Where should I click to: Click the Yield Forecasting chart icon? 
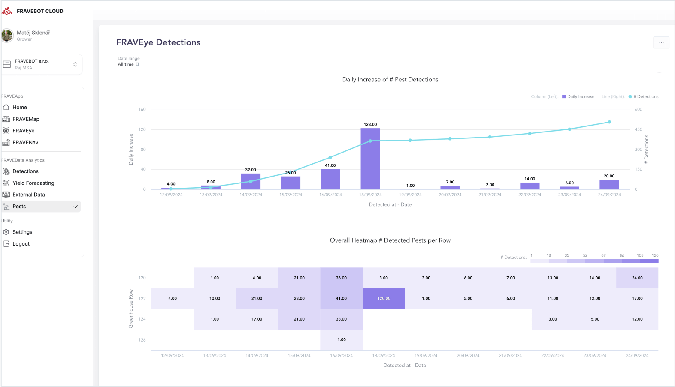[6, 183]
